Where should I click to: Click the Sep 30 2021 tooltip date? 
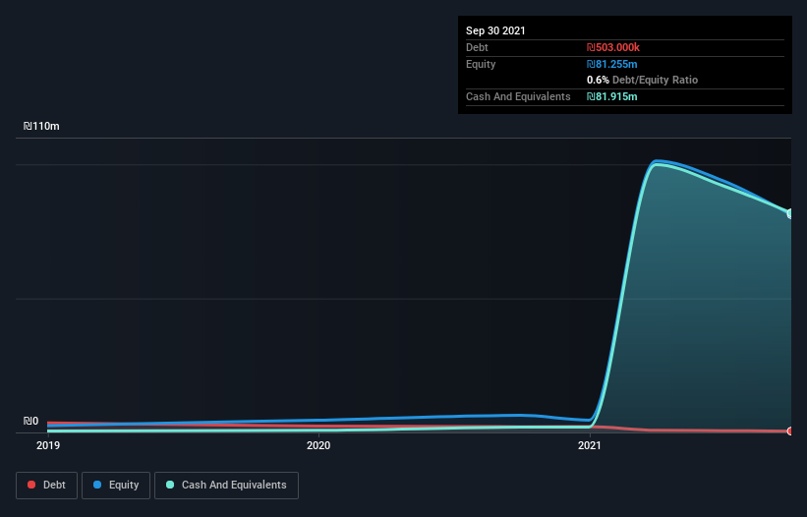click(x=495, y=30)
